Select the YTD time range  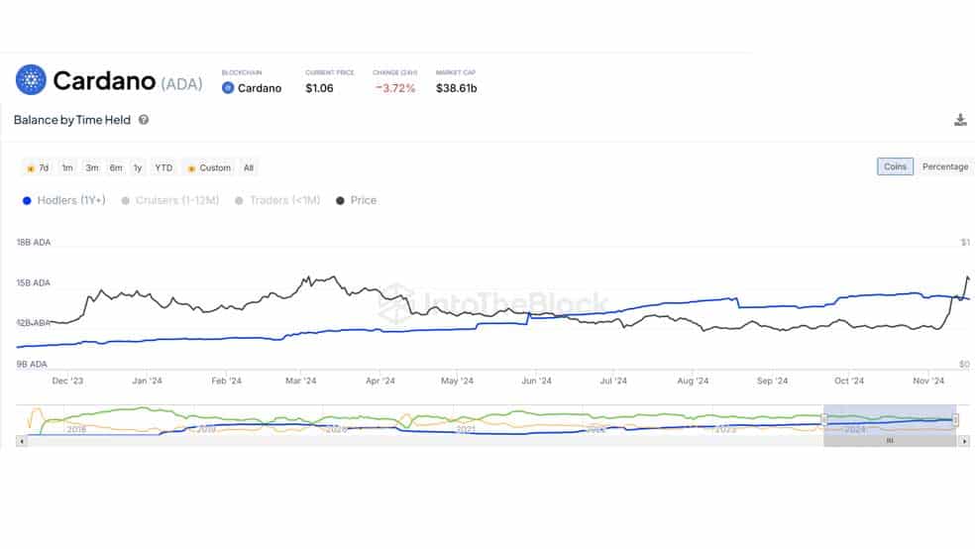163,167
